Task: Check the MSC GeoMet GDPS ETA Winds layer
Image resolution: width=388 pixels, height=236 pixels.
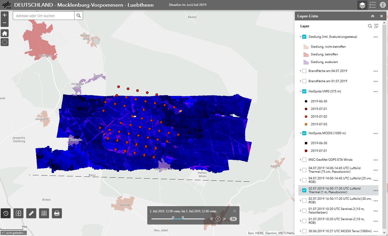Action: [x=304, y=160]
